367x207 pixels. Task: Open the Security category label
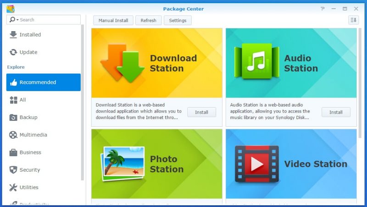point(30,170)
